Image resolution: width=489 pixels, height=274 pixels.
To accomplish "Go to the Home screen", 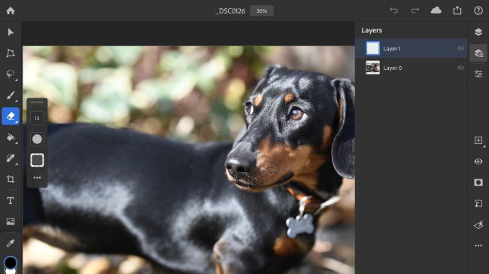I will click(x=11, y=11).
